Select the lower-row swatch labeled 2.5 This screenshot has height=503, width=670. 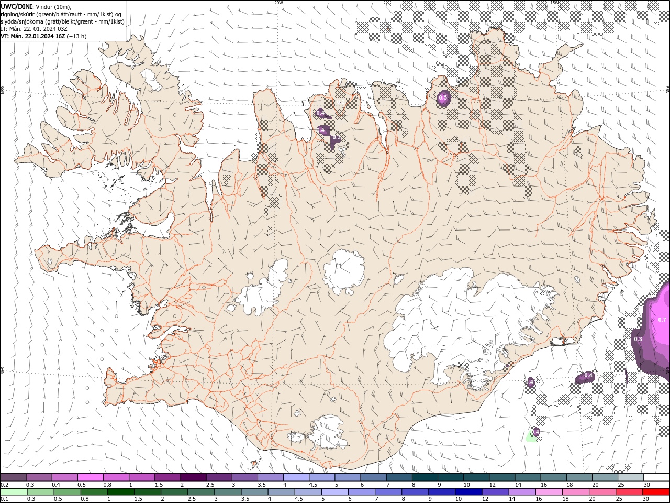click(200, 492)
